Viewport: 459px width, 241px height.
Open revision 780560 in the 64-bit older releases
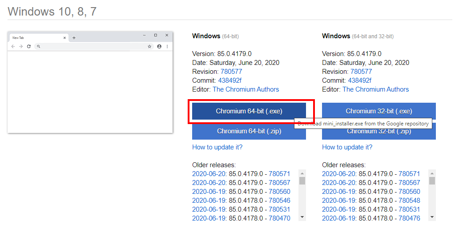(279, 192)
